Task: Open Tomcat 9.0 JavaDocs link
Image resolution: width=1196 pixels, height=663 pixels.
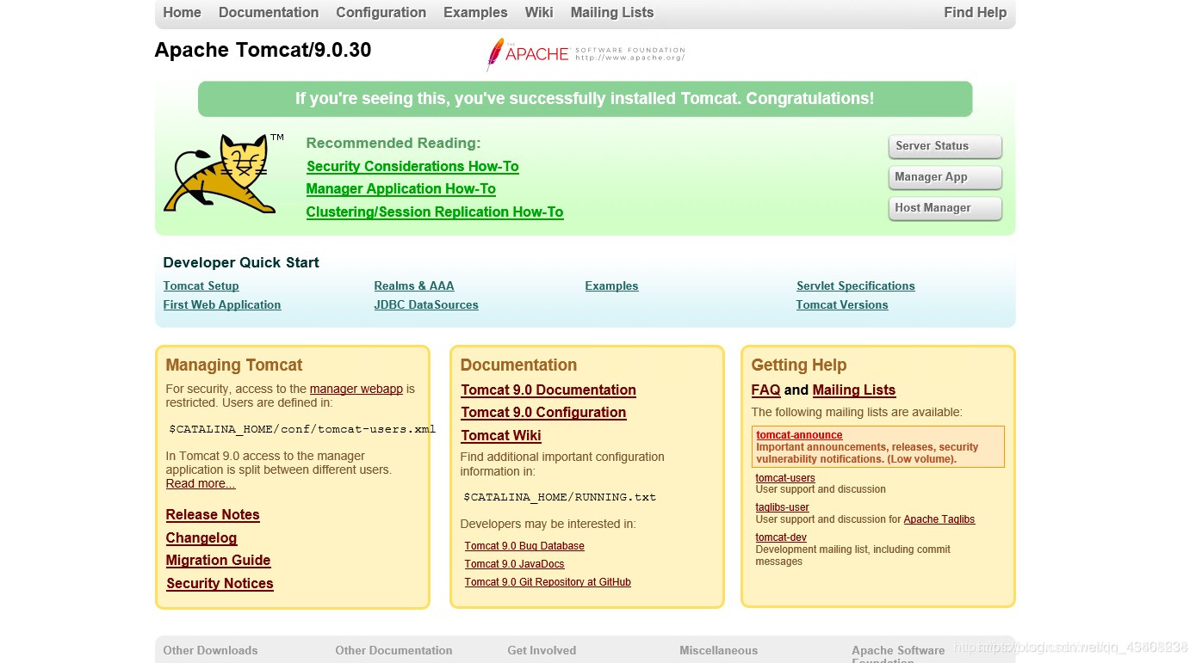Action: 515,564
